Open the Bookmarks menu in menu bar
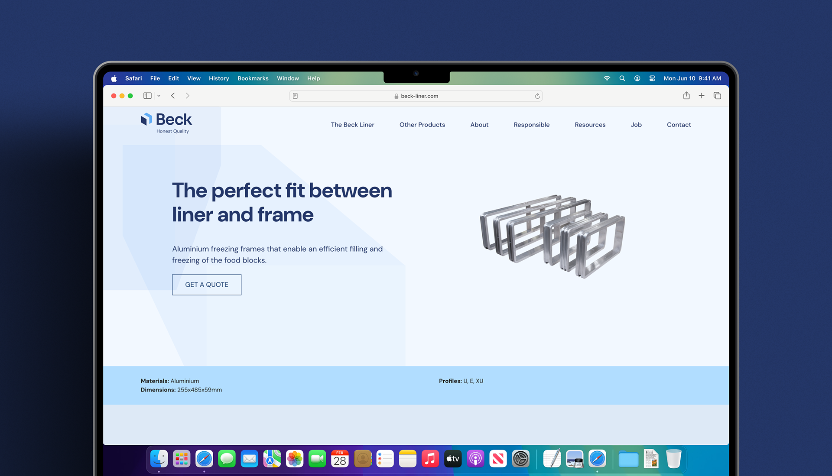 pyautogui.click(x=253, y=78)
